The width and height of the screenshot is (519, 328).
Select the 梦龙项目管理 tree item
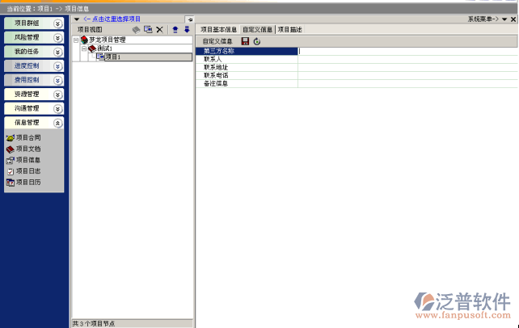pos(108,40)
